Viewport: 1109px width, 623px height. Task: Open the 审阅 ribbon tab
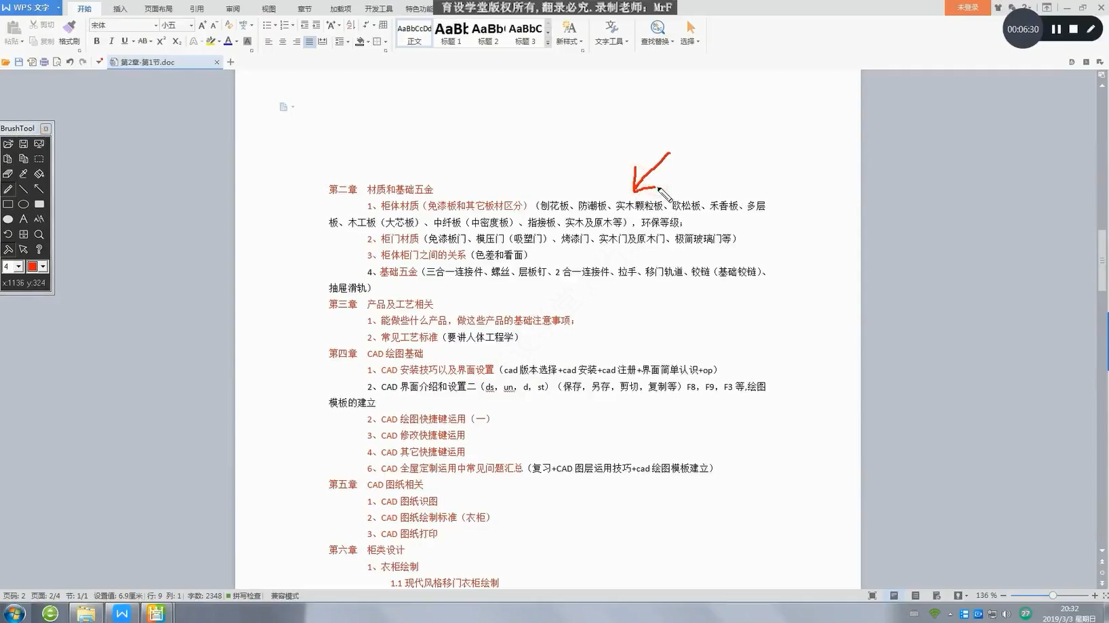233,9
